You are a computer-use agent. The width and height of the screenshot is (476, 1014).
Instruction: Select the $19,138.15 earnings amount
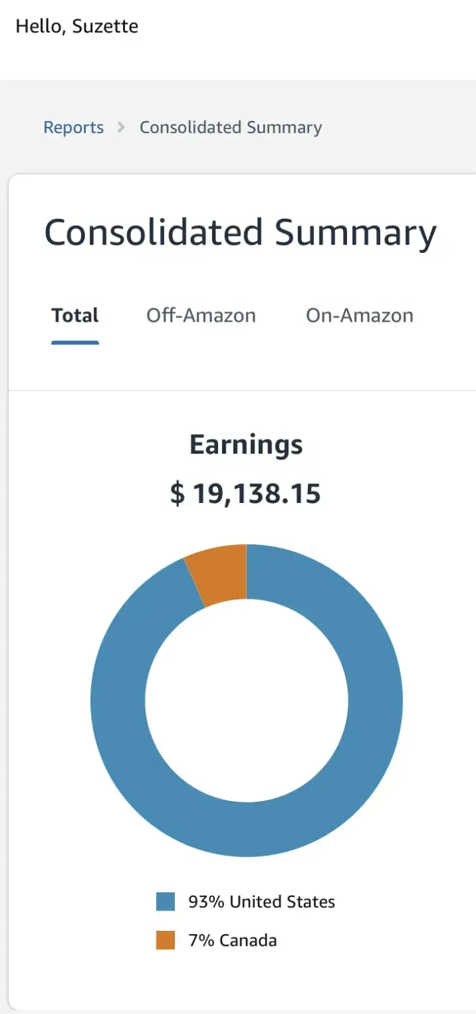tap(246, 494)
